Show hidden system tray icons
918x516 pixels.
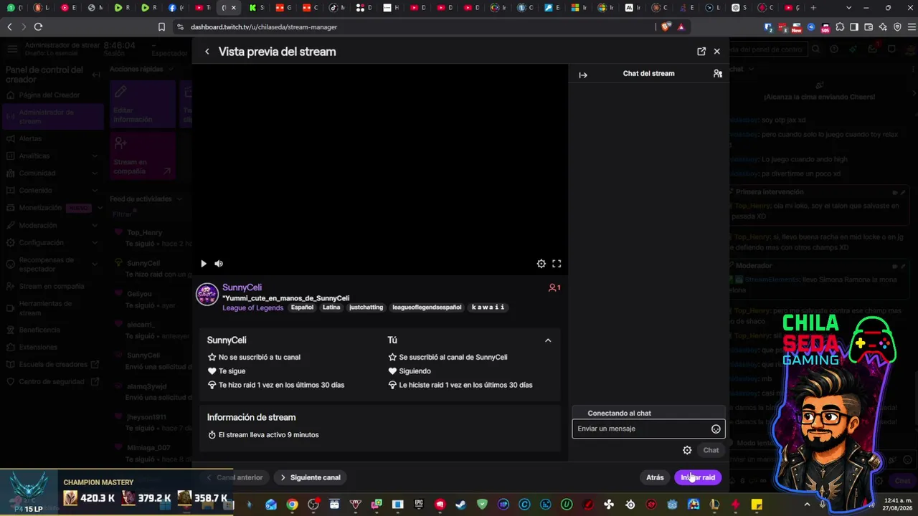coord(807,505)
